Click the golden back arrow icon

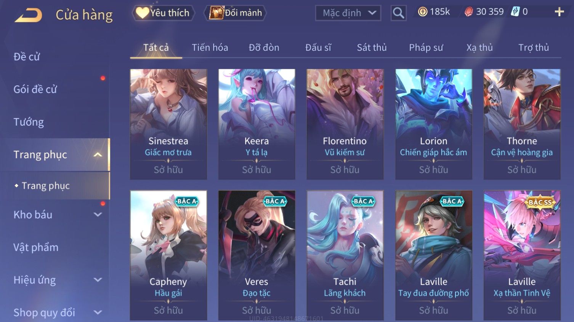[x=29, y=15]
